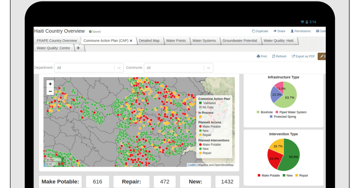Toggle Borehole in Infrastructure Type legend
359x188 pixels.
(264, 112)
